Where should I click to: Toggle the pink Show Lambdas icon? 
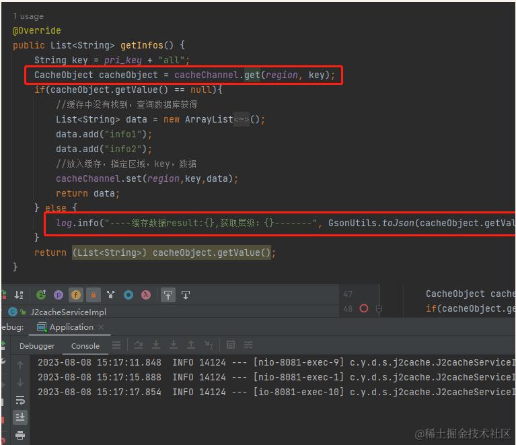point(146,295)
